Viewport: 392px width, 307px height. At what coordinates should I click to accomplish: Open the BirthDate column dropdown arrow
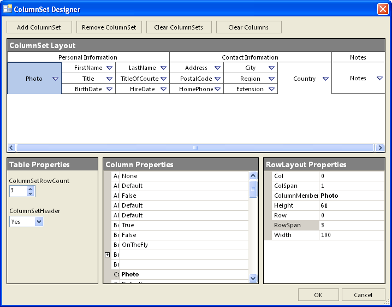(109, 89)
